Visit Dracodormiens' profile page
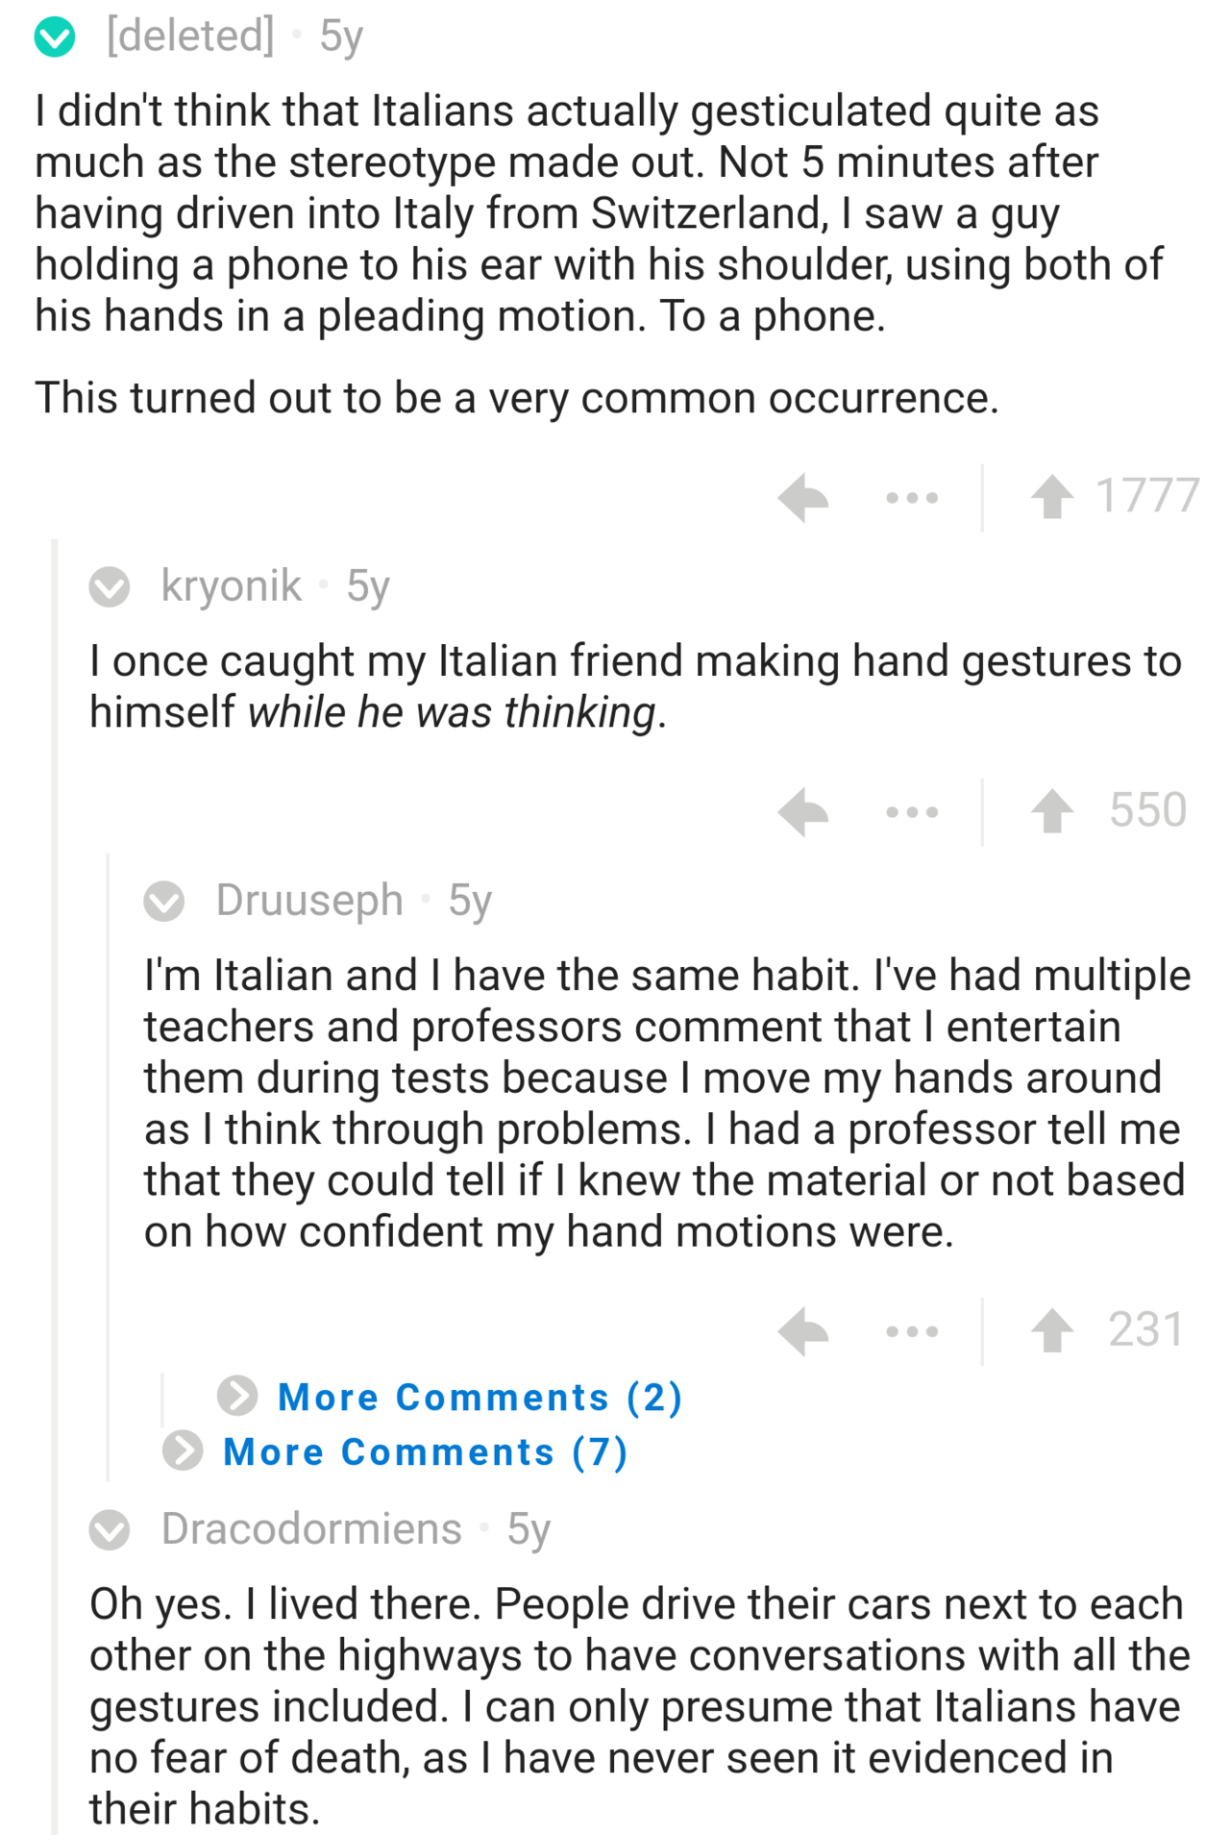 [x=311, y=1529]
